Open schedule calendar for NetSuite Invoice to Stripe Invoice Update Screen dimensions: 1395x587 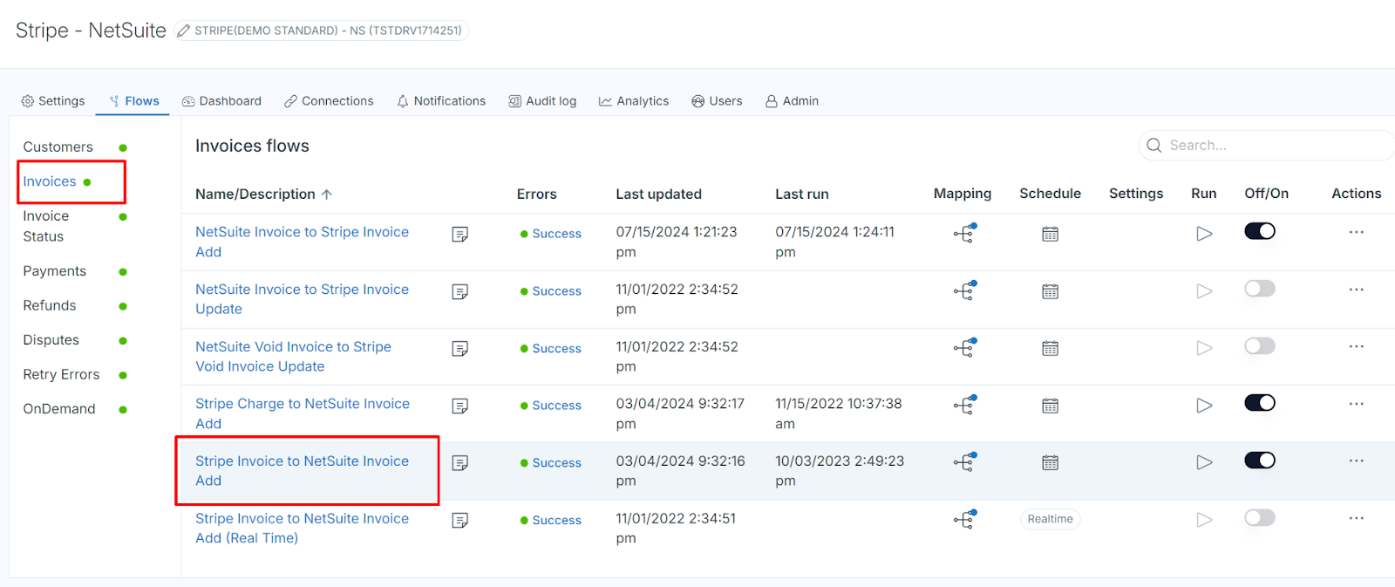point(1050,291)
